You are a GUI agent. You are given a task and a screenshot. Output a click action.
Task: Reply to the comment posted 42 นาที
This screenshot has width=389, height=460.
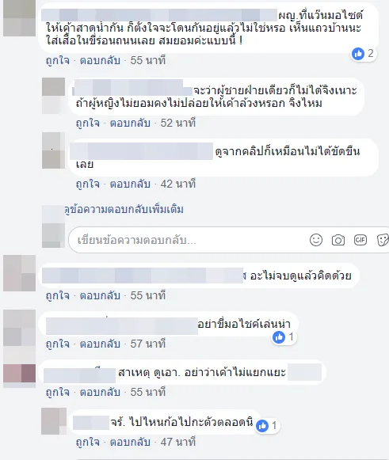pyautogui.click(x=130, y=184)
